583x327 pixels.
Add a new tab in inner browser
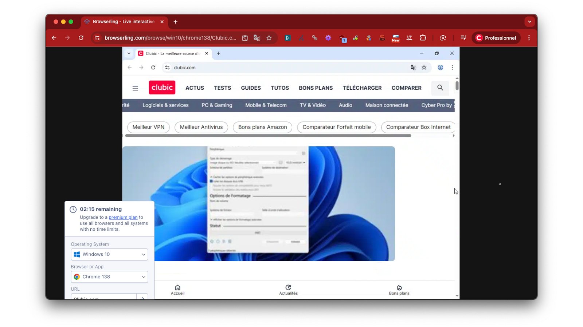[x=218, y=53]
